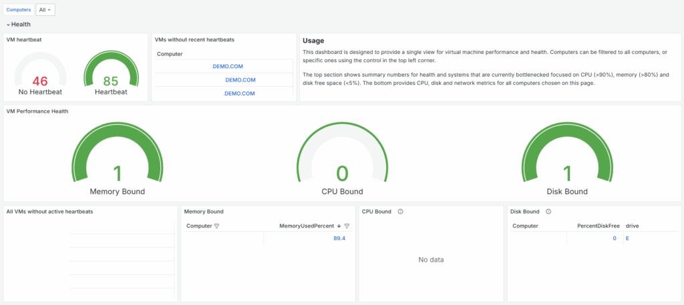Click the Usage heading text
The width and height of the screenshot is (684, 305).
[x=313, y=41]
